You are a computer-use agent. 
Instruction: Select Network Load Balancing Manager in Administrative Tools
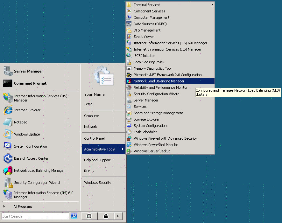(170, 81)
